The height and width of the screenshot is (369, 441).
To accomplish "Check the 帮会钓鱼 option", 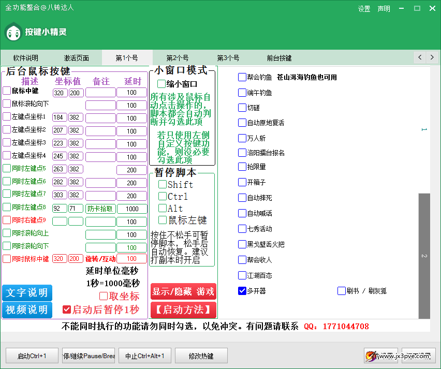I will [242, 77].
